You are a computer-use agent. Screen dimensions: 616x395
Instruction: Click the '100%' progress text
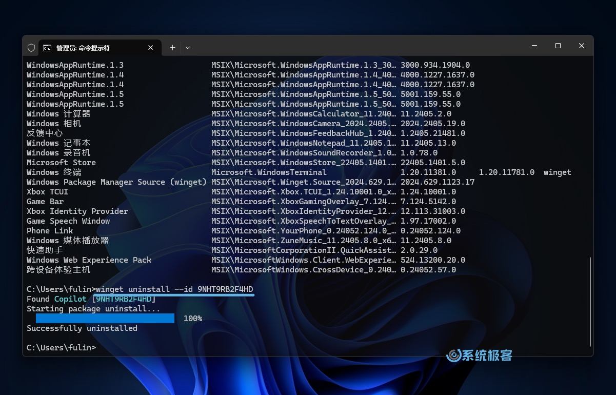193,319
